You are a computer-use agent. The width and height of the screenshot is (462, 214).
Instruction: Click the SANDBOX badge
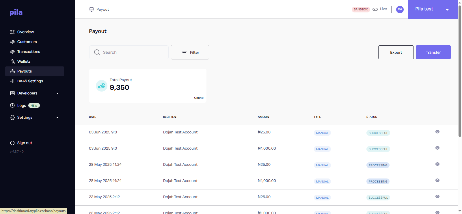tap(361, 10)
